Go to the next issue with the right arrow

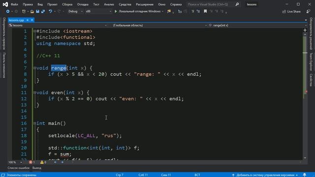63,162
